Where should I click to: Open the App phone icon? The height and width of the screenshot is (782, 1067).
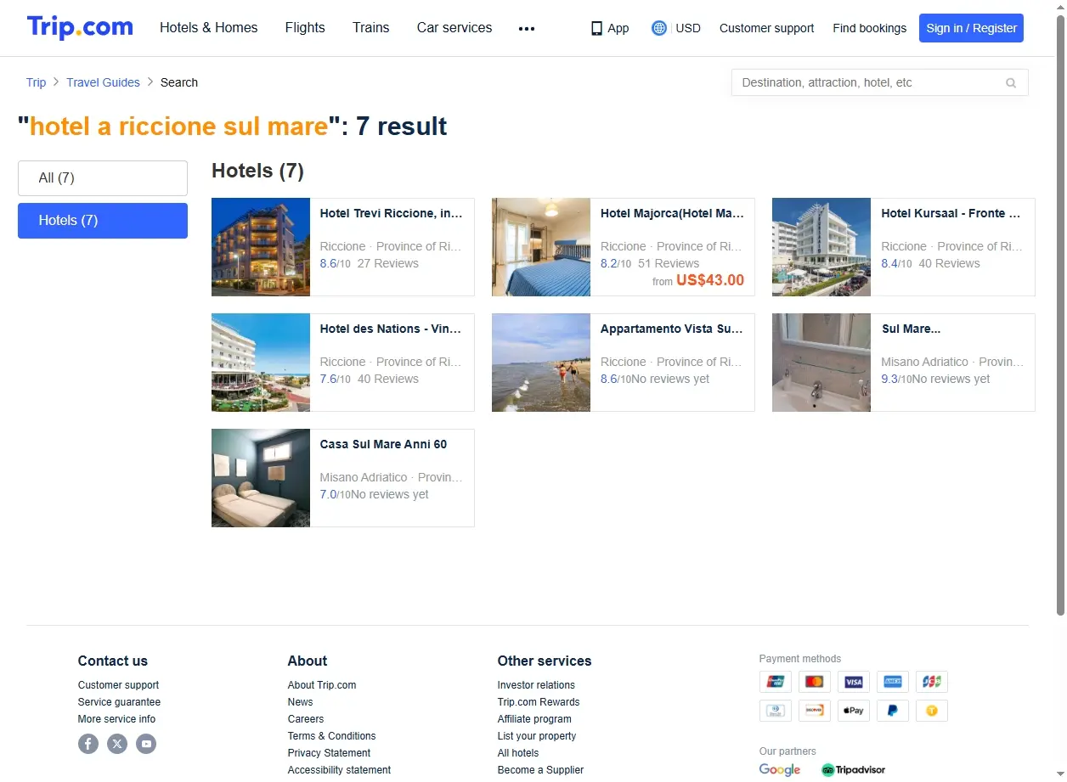pos(596,28)
